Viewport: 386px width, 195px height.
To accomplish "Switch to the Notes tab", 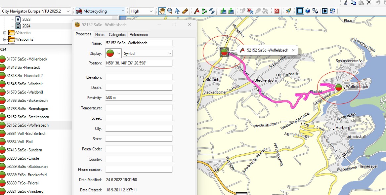I will 100,34.
